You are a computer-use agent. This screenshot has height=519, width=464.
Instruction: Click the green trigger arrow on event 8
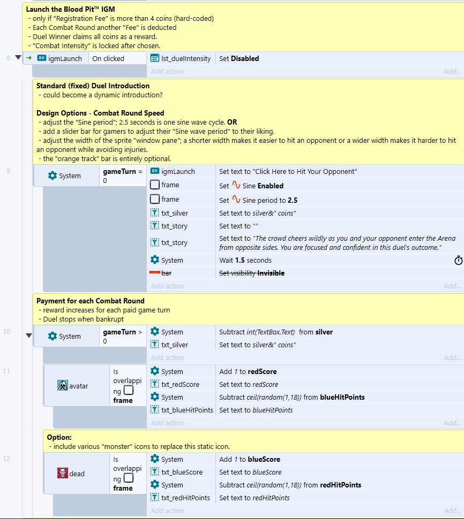pos(29,58)
